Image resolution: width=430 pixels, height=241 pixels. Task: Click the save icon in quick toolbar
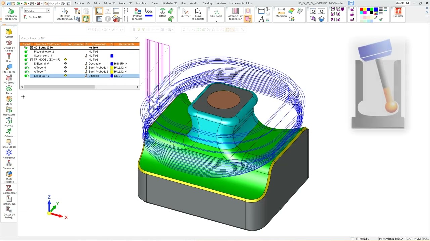click(x=8, y=3)
